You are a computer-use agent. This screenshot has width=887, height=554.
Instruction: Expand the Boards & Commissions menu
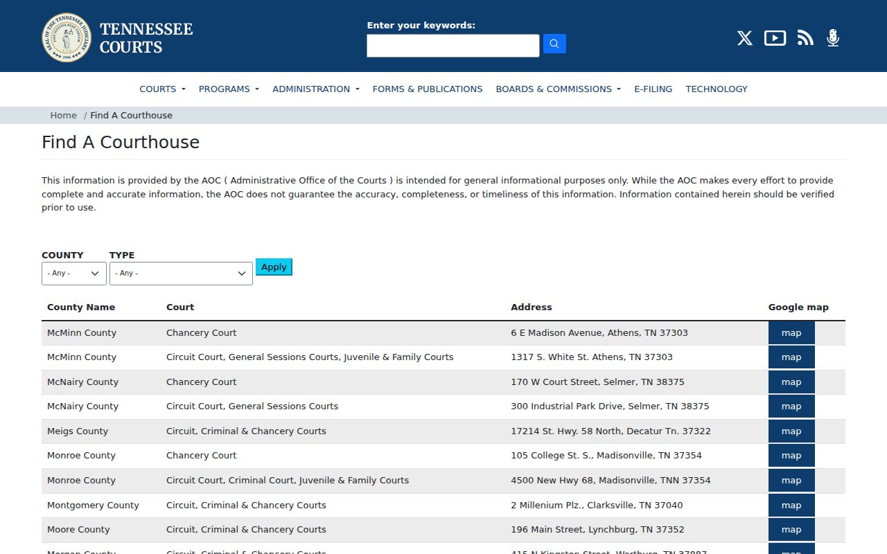click(558, 89)
